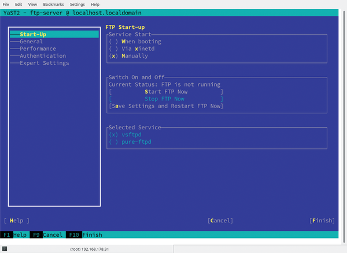
Task: Click the terminal vertical scrollbar
Action: coord(344,126)
